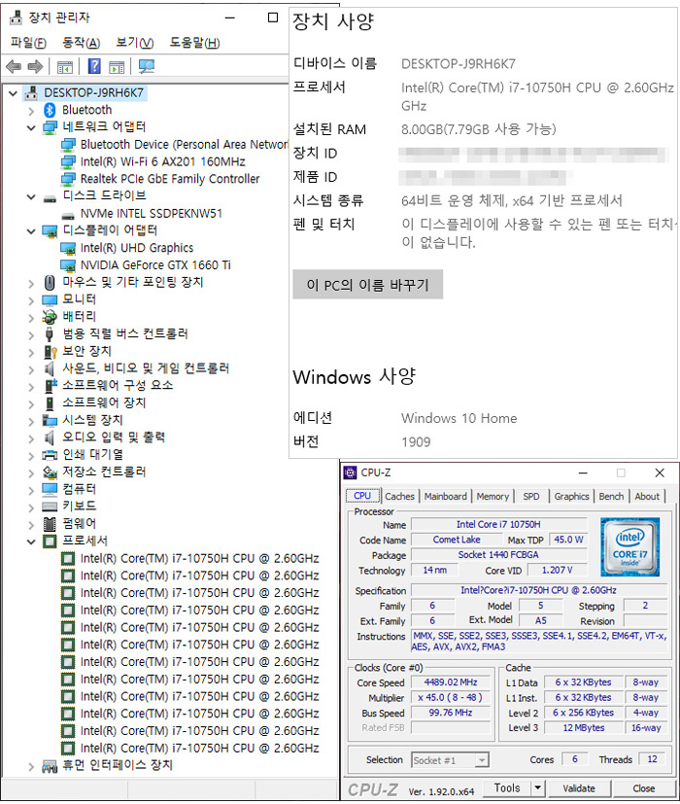Screen dimensions: 680x804
Task: Switch to the Mainboard tab in CPU-Z
Action: point(445,497)
